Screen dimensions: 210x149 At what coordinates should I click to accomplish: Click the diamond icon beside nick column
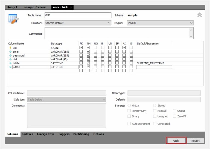coord(10,59)
